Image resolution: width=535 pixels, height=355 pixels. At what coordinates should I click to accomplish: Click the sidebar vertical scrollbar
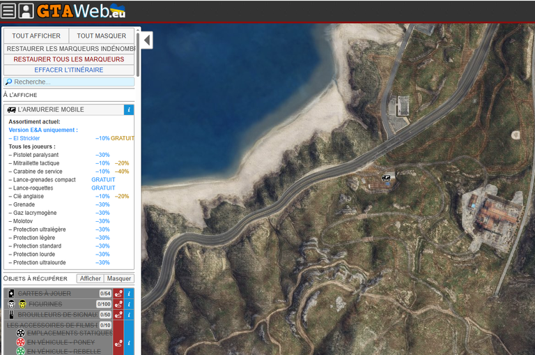point(138,54)
